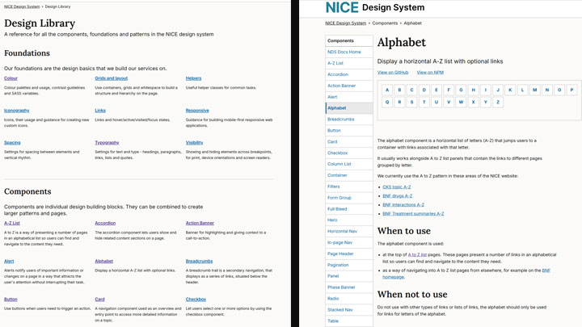The height and width of the screenshot is (327, 582).
Task: Open the Iconography link
Action: (x=17, y=111)
